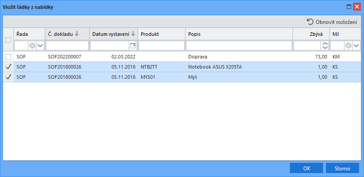364x177 pixels.
Task: Toggle the select-all header checkbox
Action: coord(8,40)
